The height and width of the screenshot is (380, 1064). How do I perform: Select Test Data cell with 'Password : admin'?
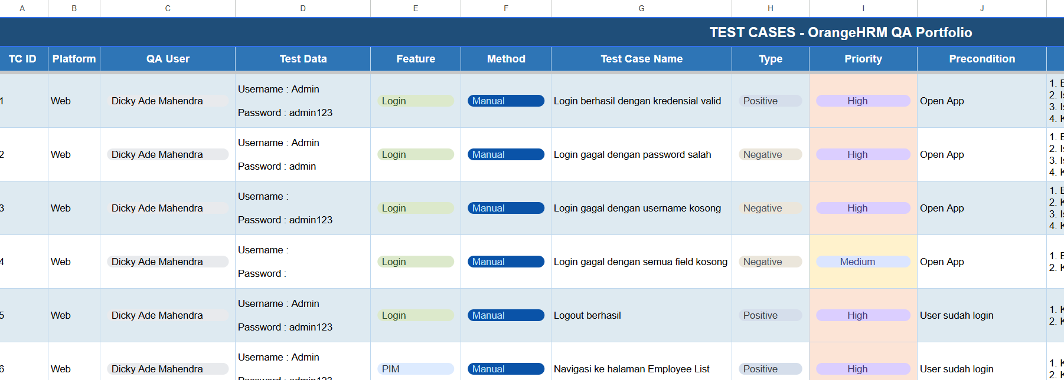coord(303,154)
